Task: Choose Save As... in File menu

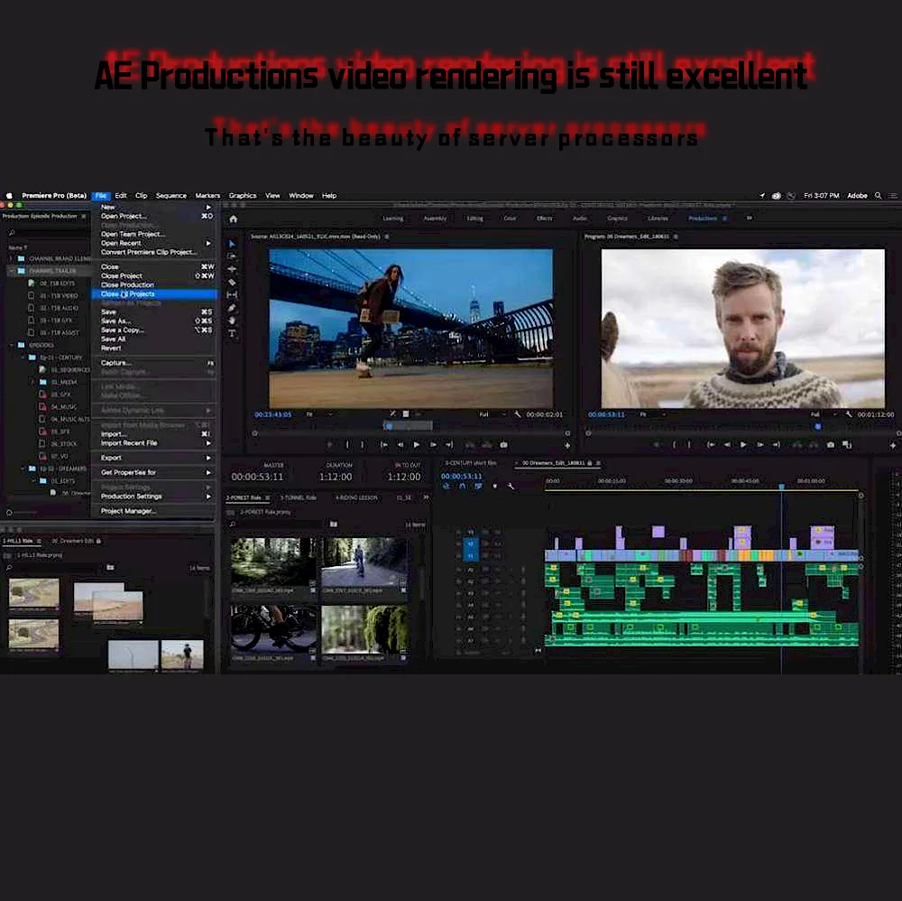Action: click(154, 320)
